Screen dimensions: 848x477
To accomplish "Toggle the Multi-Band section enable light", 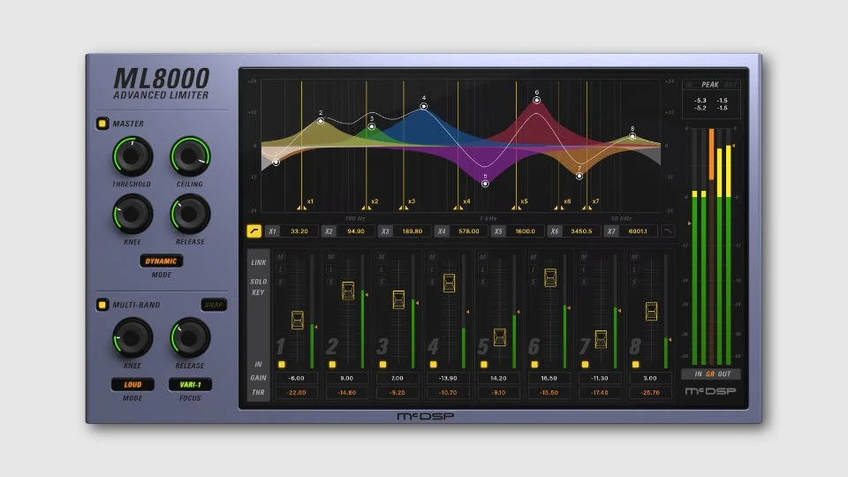I will coord(102,305).
